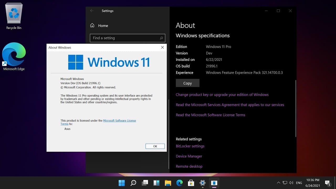This screenshot has height=189, width=336.
Task: Click the Settings sidebar scrollbar
Action: point(169,134)
